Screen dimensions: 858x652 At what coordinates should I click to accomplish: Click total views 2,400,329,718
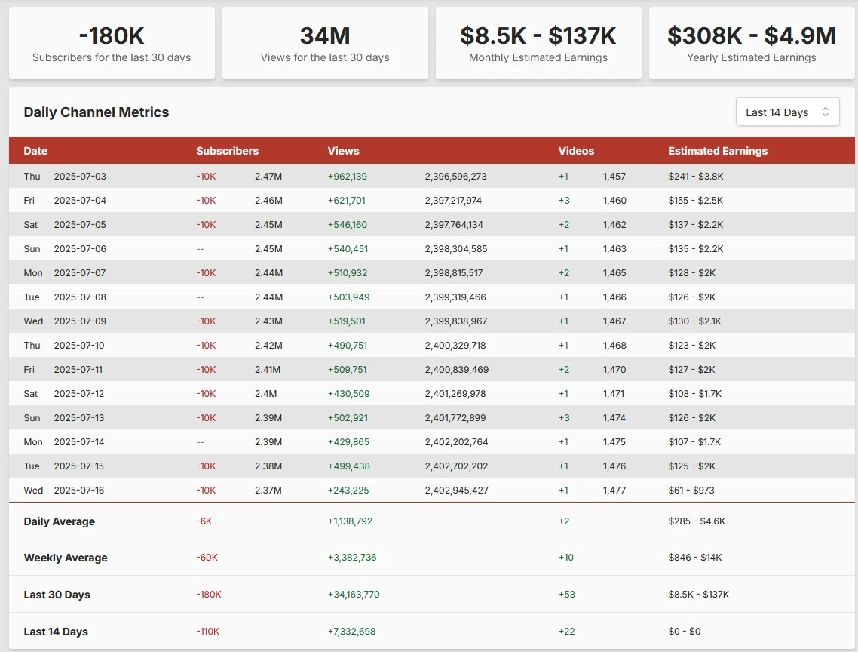click(x=455, y=345)
